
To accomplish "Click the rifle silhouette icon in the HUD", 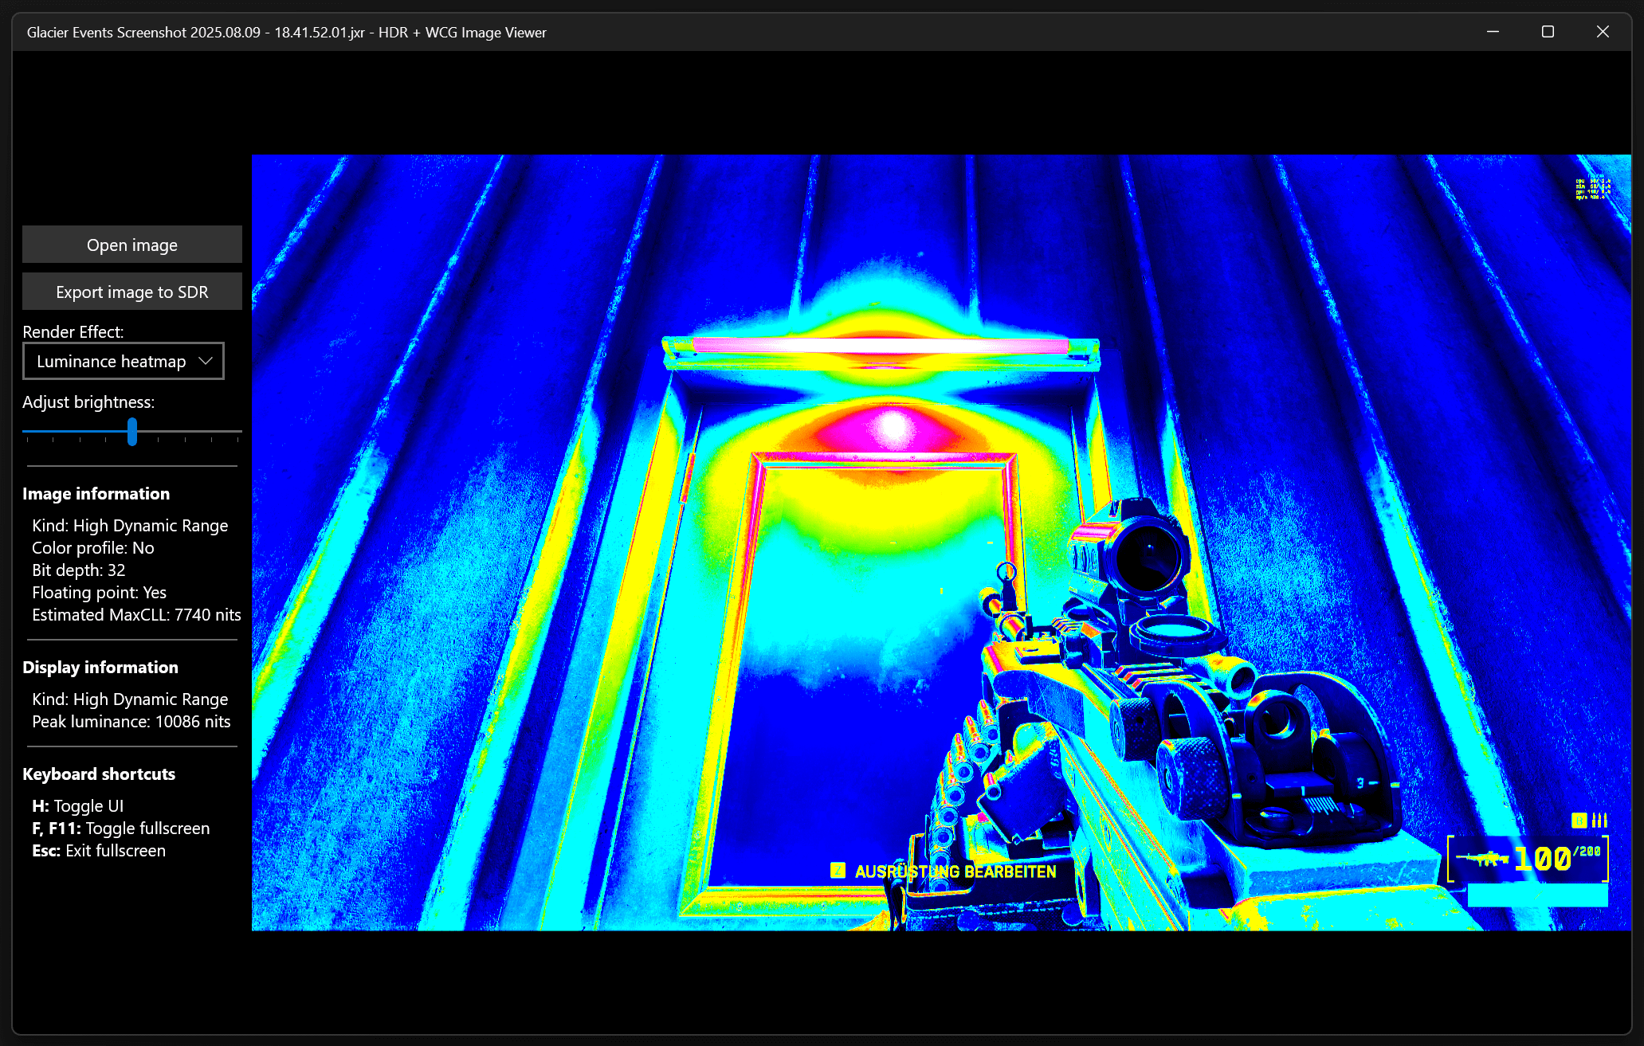I will pos(1482,859).
